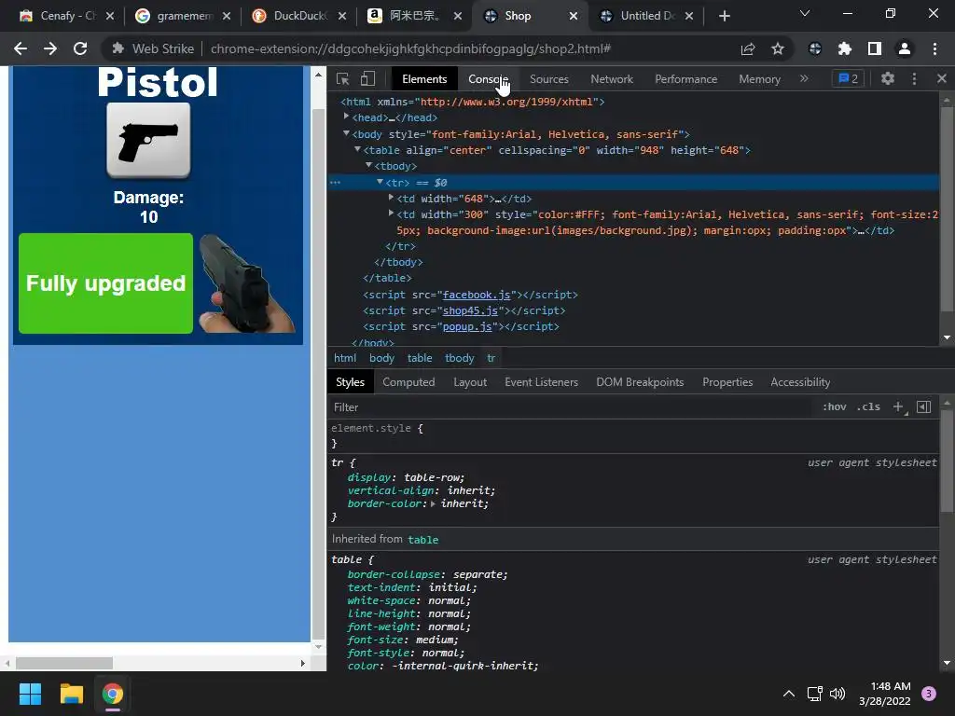Select table in the breadcrumb bar
This screenshot has width=955, height=716.
(420, 358)
